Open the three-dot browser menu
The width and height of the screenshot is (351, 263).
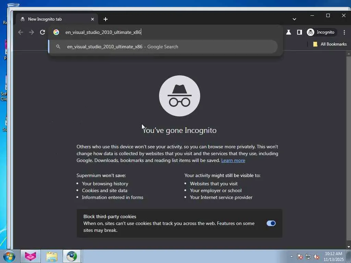(x=344, y=32)
